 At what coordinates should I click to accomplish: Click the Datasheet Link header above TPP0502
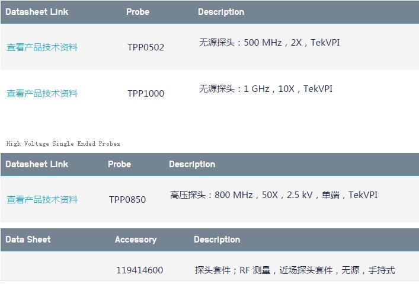tap(37, 12)
